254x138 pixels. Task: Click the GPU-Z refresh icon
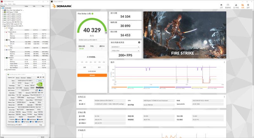tap(41, 77)
